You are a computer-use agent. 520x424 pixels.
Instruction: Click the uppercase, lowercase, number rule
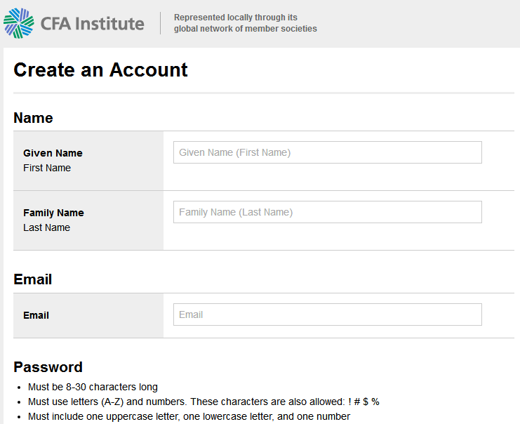click(189, 416)
